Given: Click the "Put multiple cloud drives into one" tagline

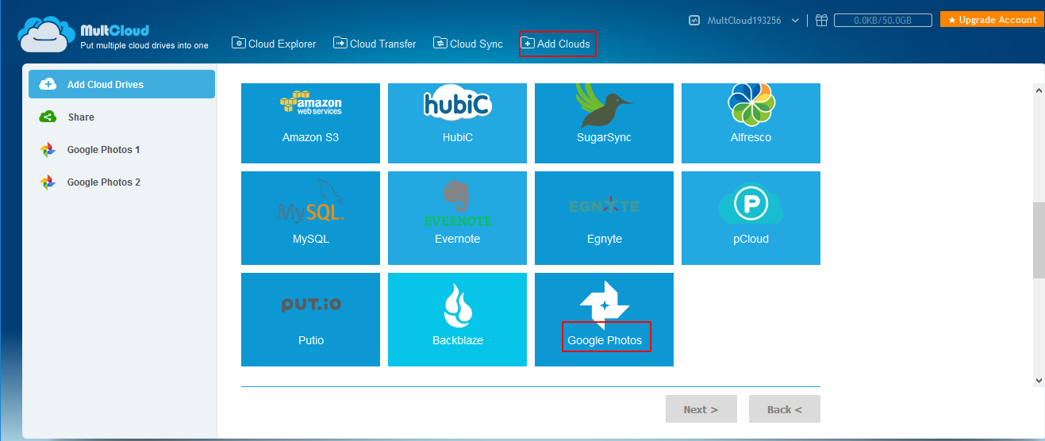Looking at the screenshot, I should click(144, 45).
